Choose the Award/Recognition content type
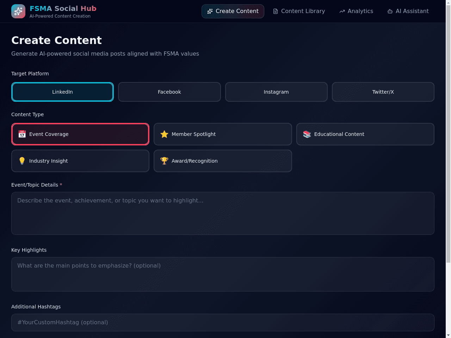The width and height of the screenshot is (451, 338). (x=223, y=161)
